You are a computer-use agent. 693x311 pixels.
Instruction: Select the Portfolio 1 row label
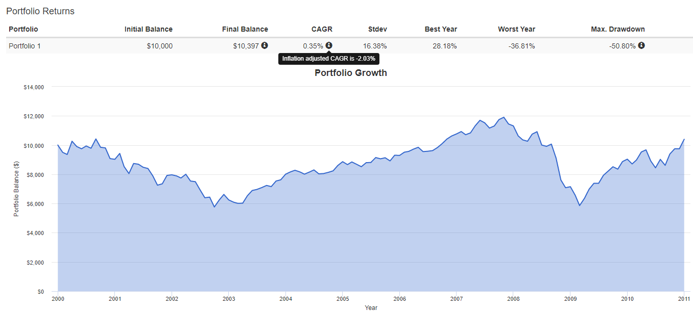click(25, 46)
